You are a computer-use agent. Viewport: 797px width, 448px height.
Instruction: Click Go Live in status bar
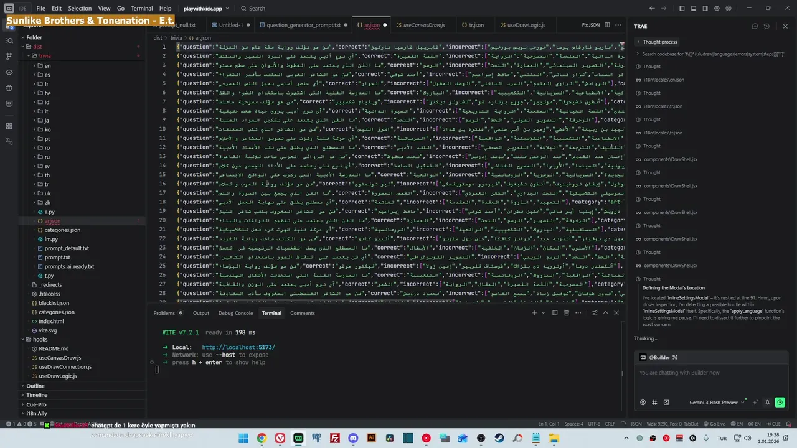[x=714, y=424]
